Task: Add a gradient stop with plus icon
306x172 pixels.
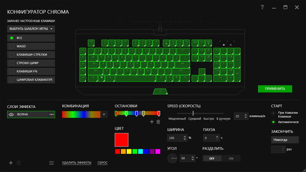Action: [152, 122]
